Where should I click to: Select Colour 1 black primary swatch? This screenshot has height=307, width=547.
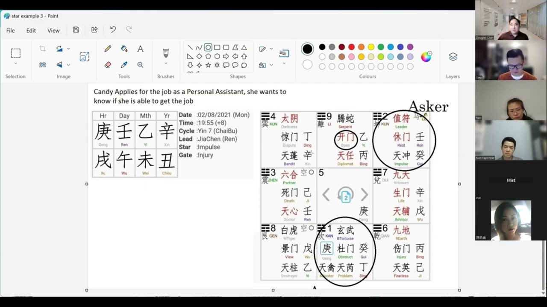307,49
